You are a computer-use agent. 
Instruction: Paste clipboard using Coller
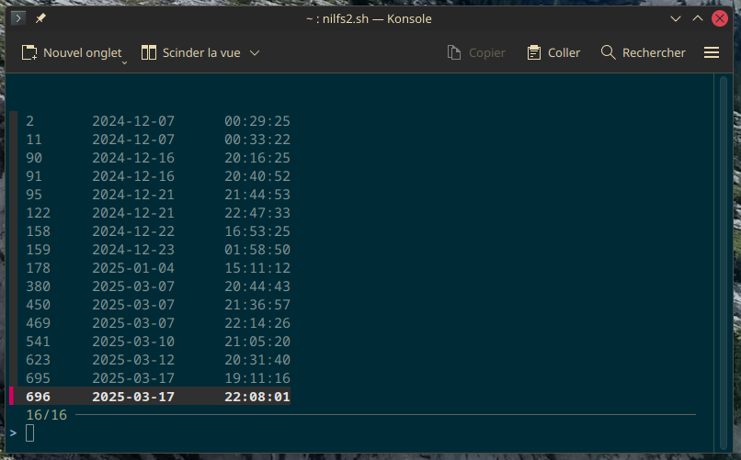553,53
